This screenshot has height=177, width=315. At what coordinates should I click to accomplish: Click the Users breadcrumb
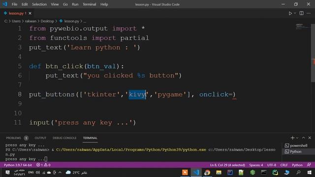[x=16, y=21]
